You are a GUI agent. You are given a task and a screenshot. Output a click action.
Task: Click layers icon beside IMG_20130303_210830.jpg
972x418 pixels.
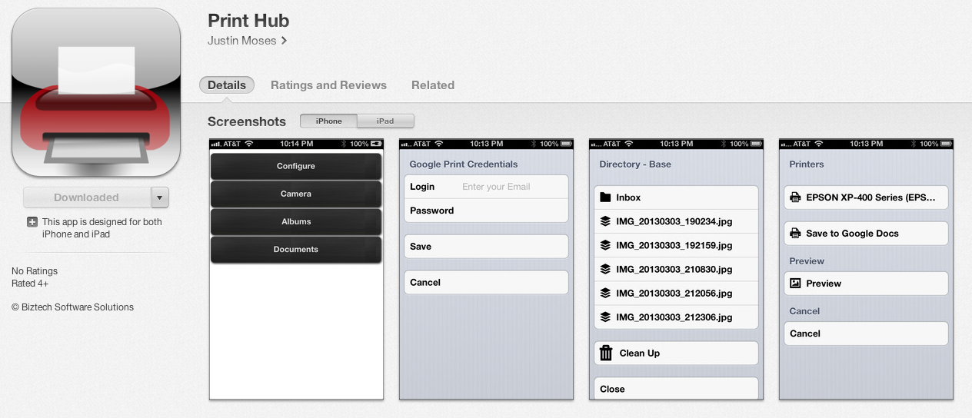coord(605,269)
